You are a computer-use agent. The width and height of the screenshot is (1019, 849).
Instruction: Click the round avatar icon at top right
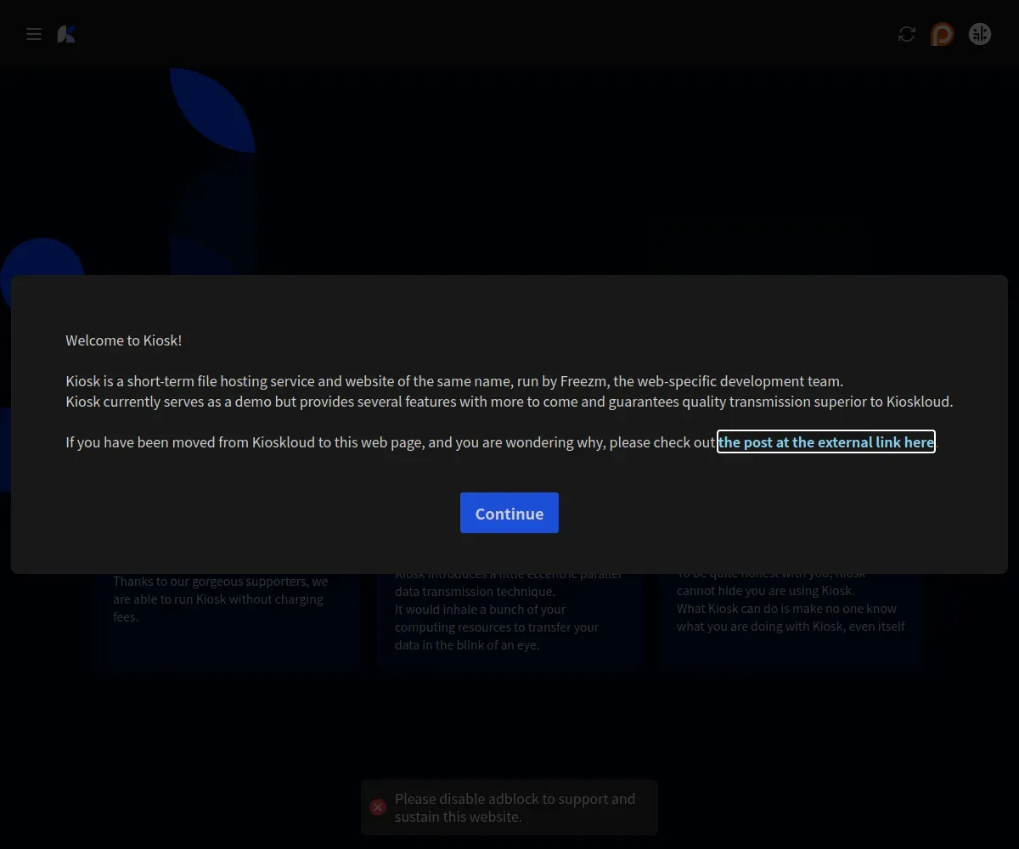(x=980, y=34)
